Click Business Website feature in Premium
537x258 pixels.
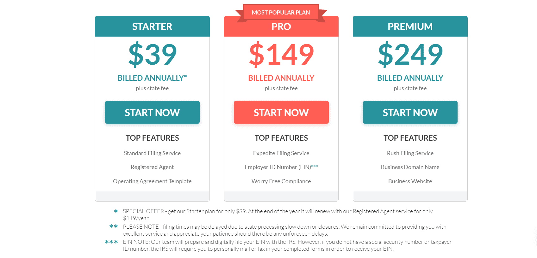click(x=410, y=181)
